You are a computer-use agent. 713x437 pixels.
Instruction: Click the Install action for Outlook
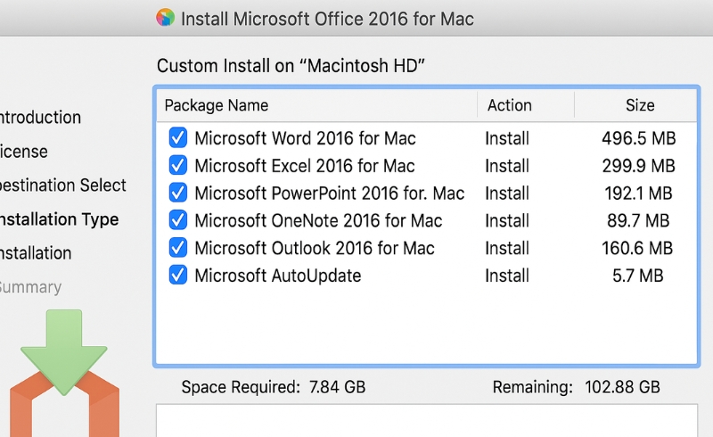coord(507,248)
